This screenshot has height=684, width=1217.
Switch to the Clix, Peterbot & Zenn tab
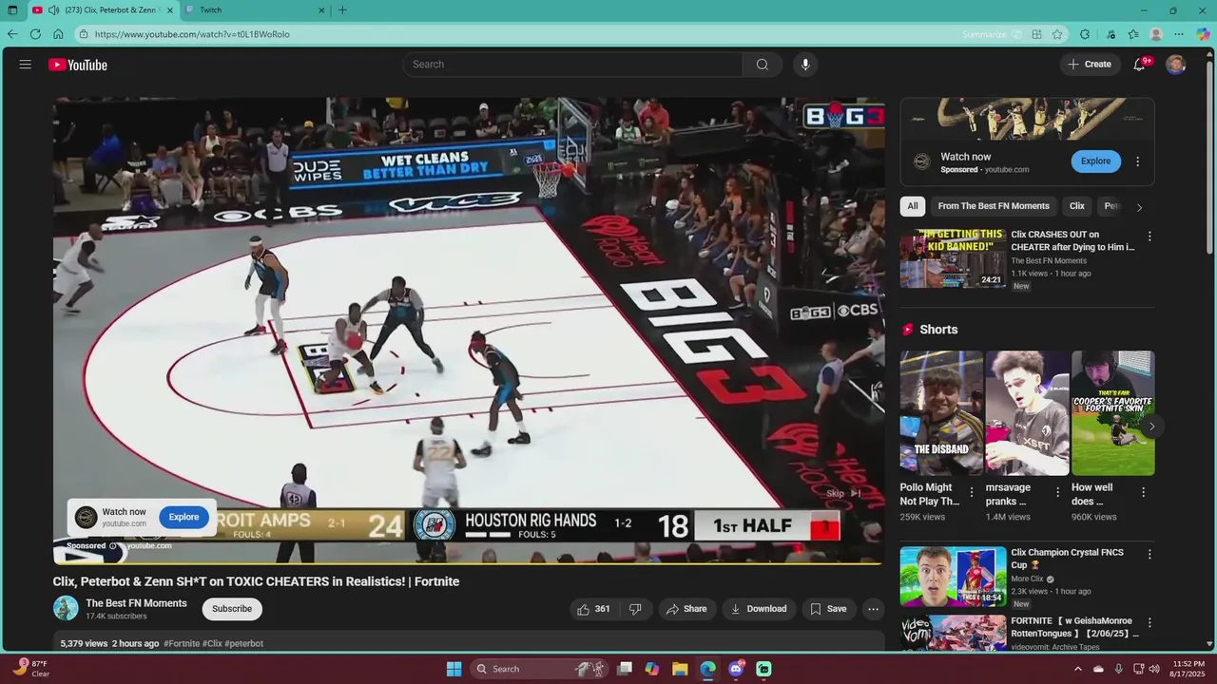point(103,10)
